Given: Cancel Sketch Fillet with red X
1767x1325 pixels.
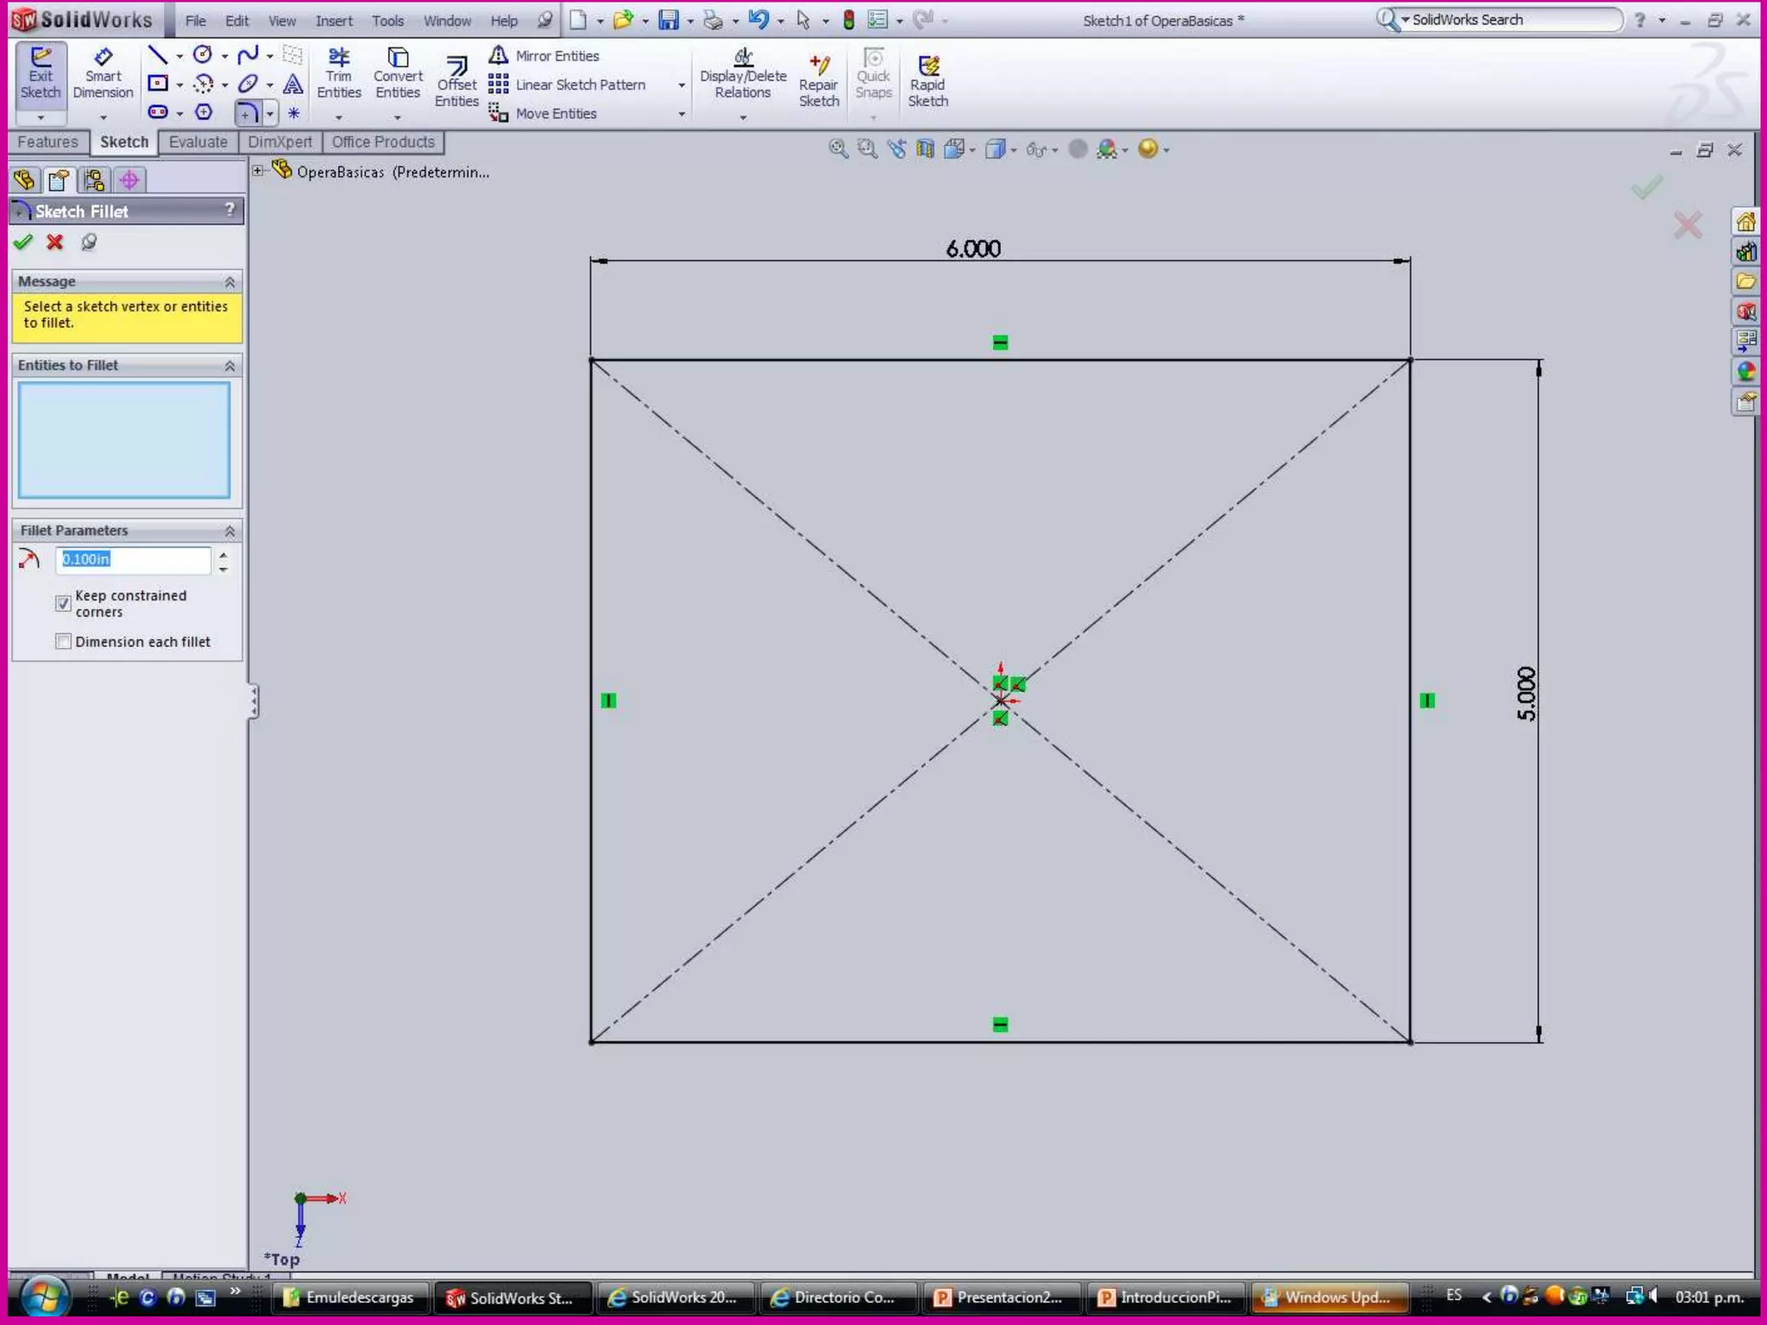Looking at the screenshot, I should coord(55,242).
